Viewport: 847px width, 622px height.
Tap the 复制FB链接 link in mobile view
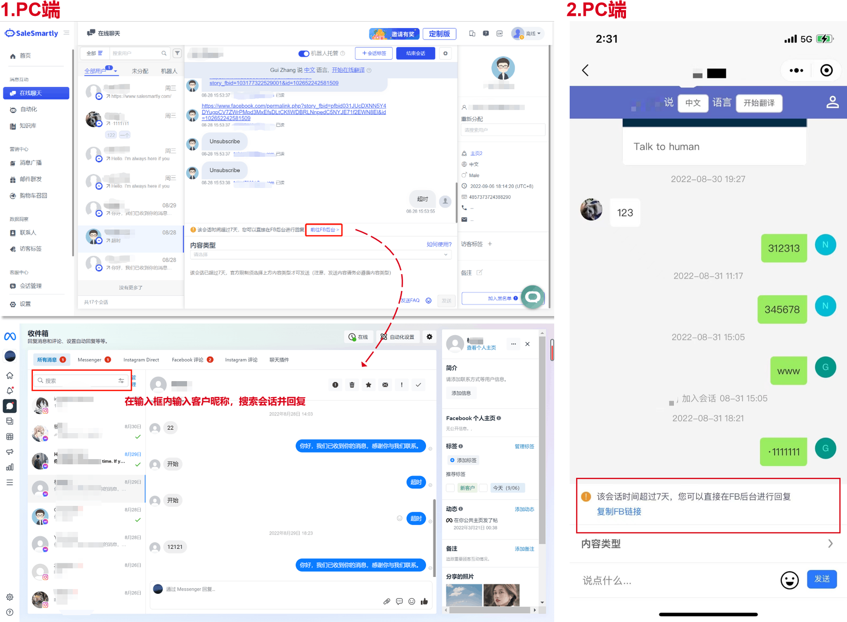pos(619,511)
